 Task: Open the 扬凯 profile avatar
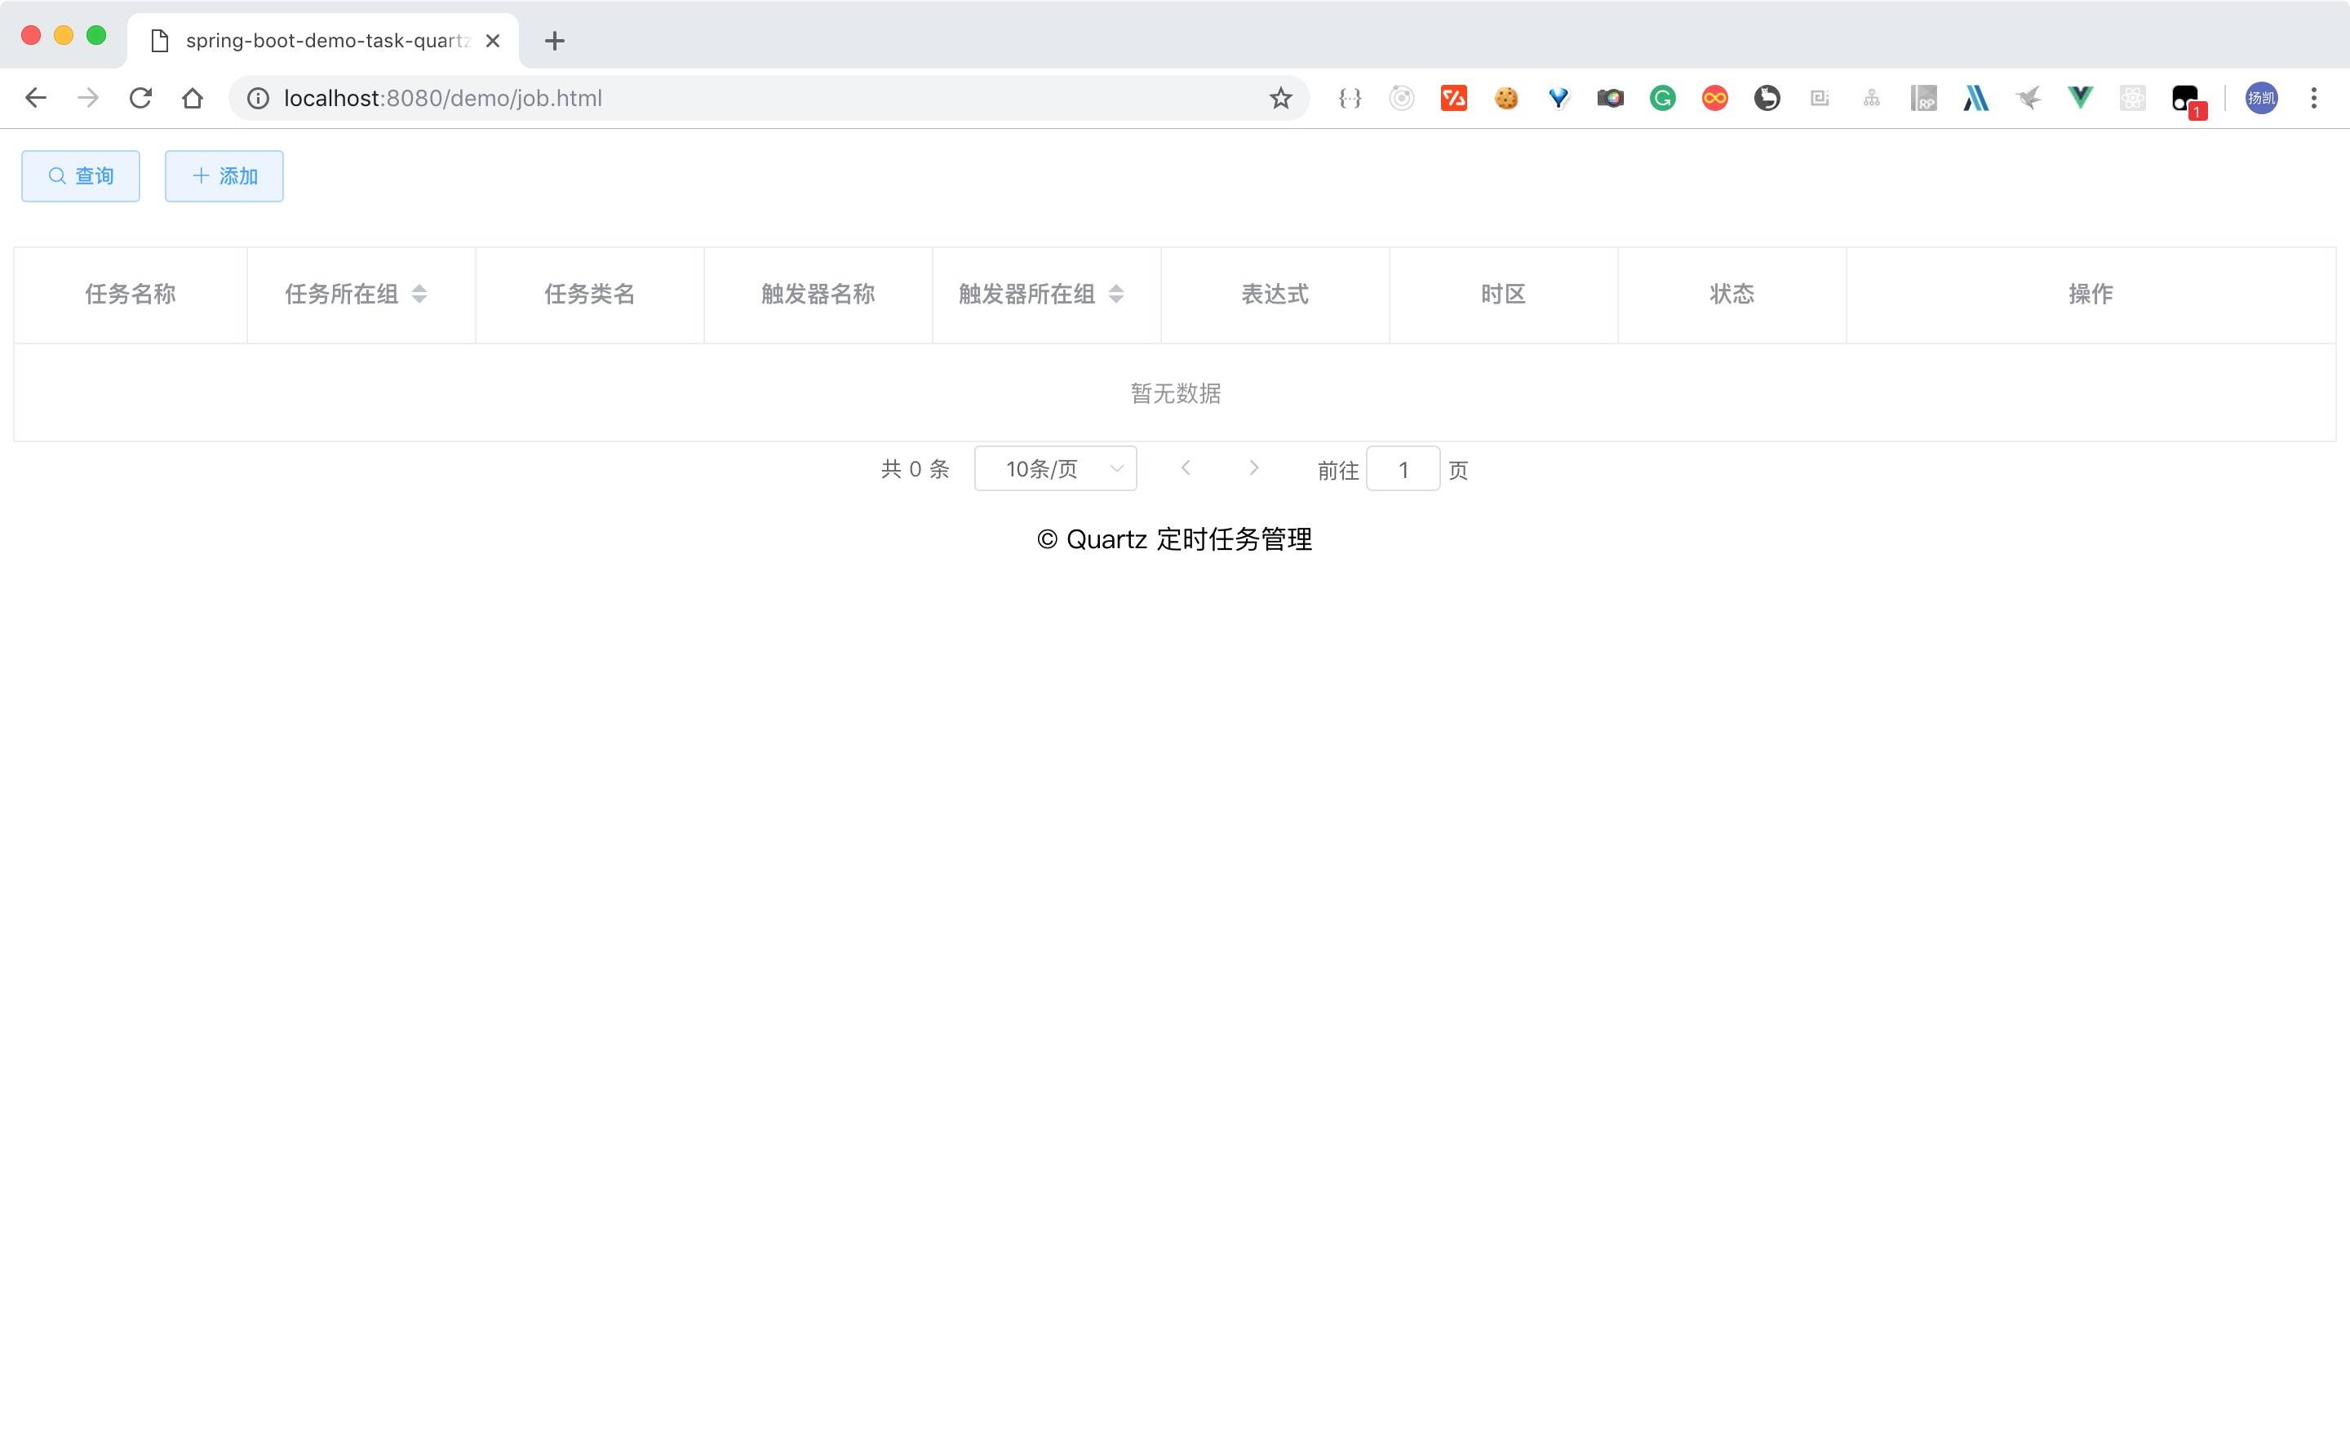[2260, 98]
